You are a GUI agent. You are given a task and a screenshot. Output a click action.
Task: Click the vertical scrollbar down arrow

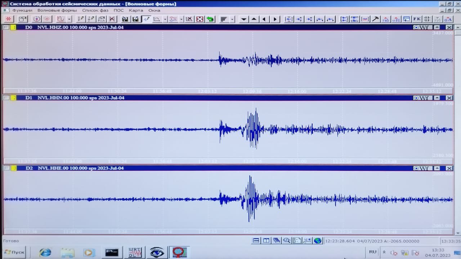pos(458,233)
